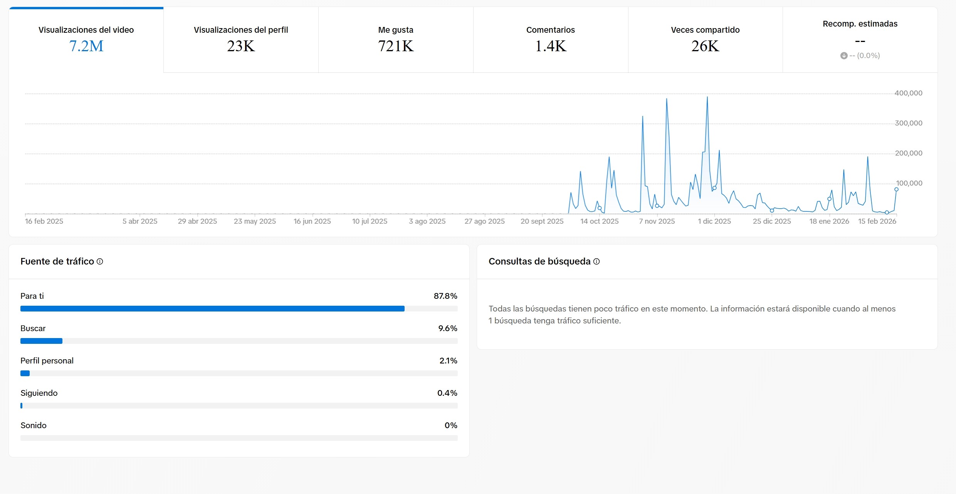The width and height of the screenshot is (956, 494).
Task: Click the 87.8% Para ti percentage
Action: pos(445,296)
